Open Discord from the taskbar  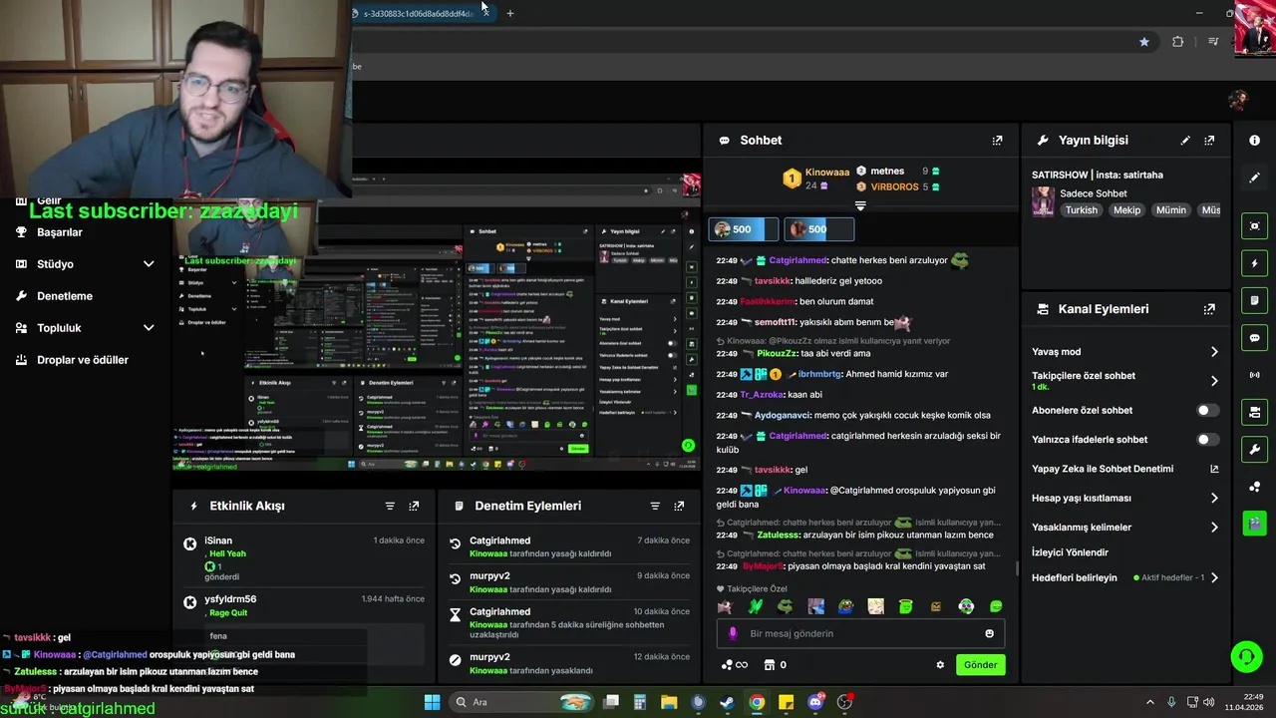pyautogui.click(x=815, y=702)
